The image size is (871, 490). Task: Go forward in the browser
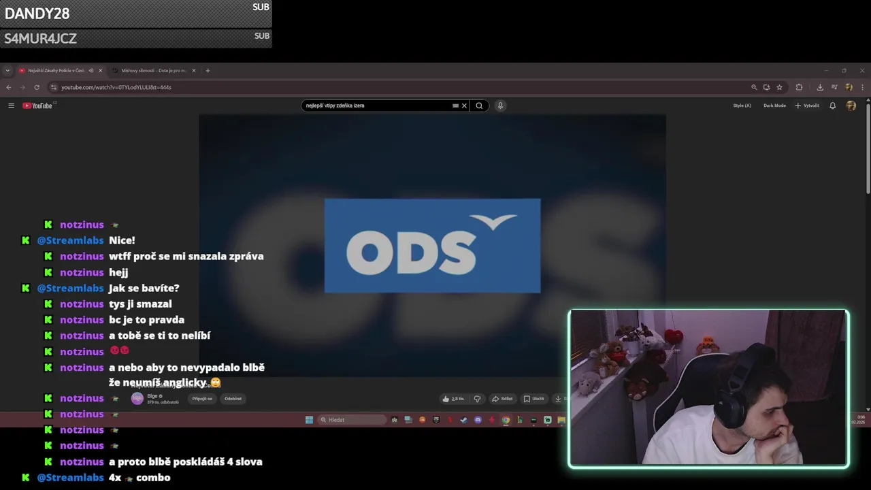pyautogui.click(x=22, y=87)
